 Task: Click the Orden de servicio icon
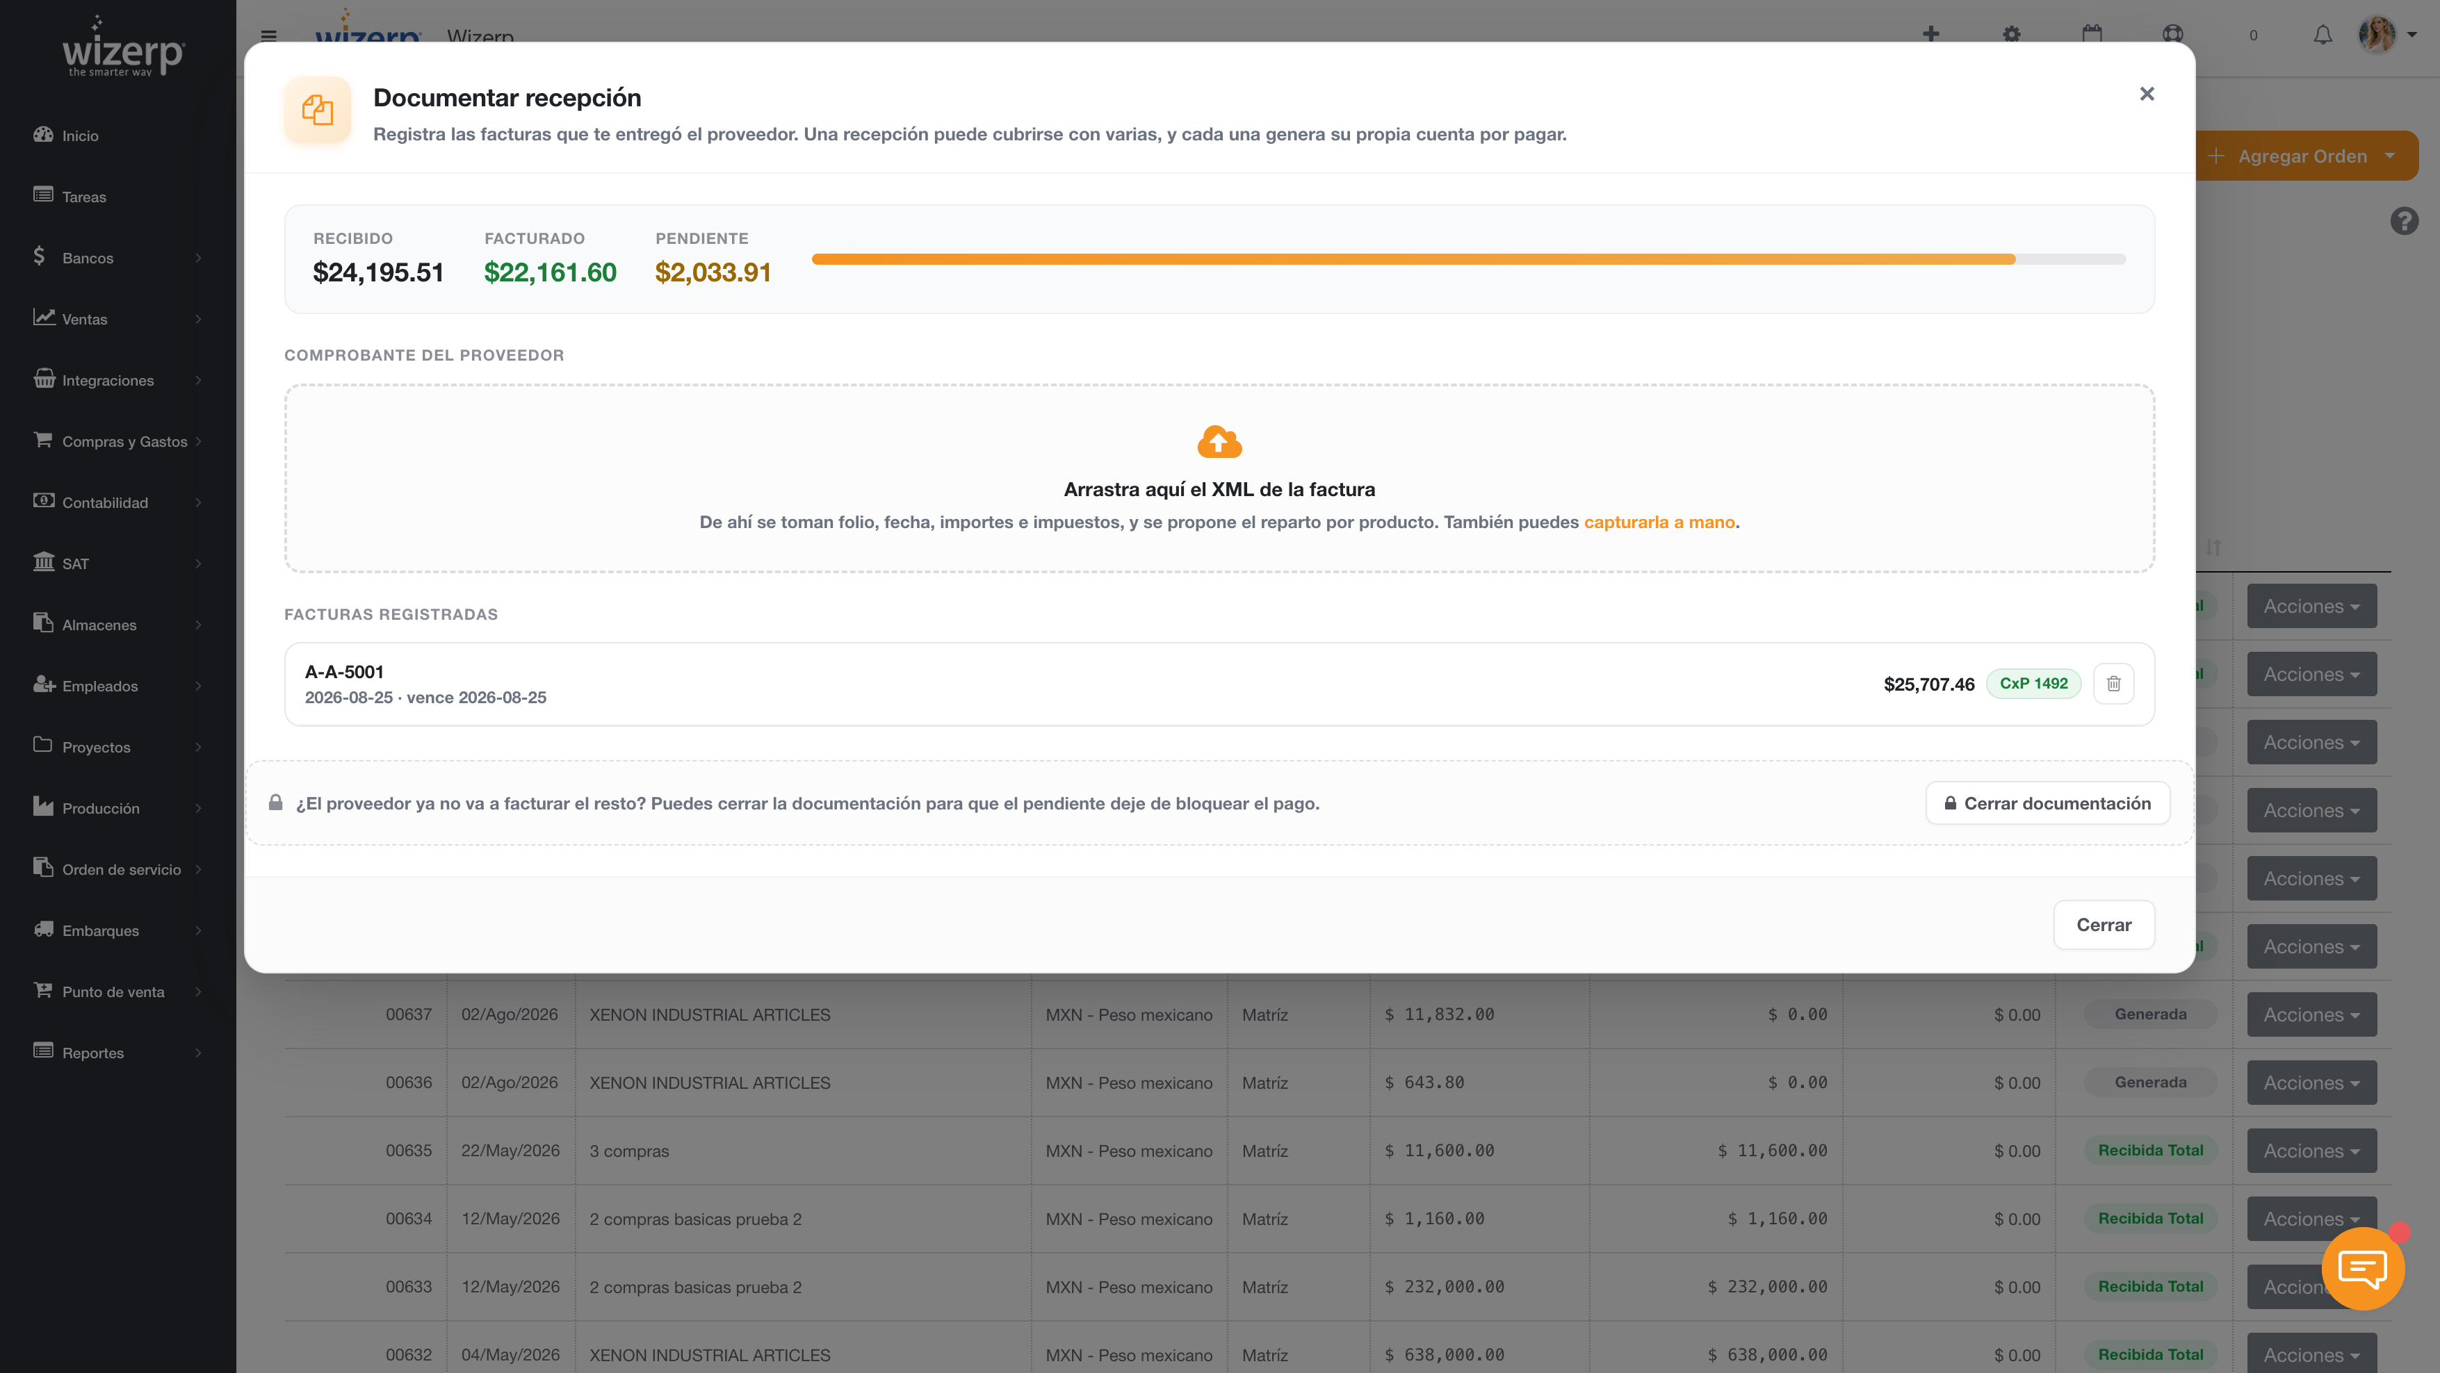pos(44,866)
